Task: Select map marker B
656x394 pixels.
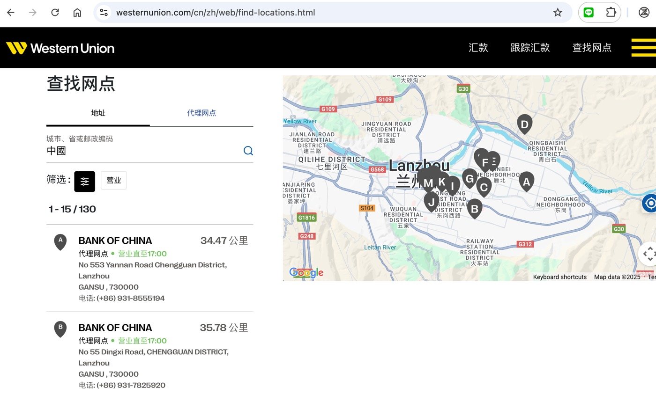Action: coord(474,209)
